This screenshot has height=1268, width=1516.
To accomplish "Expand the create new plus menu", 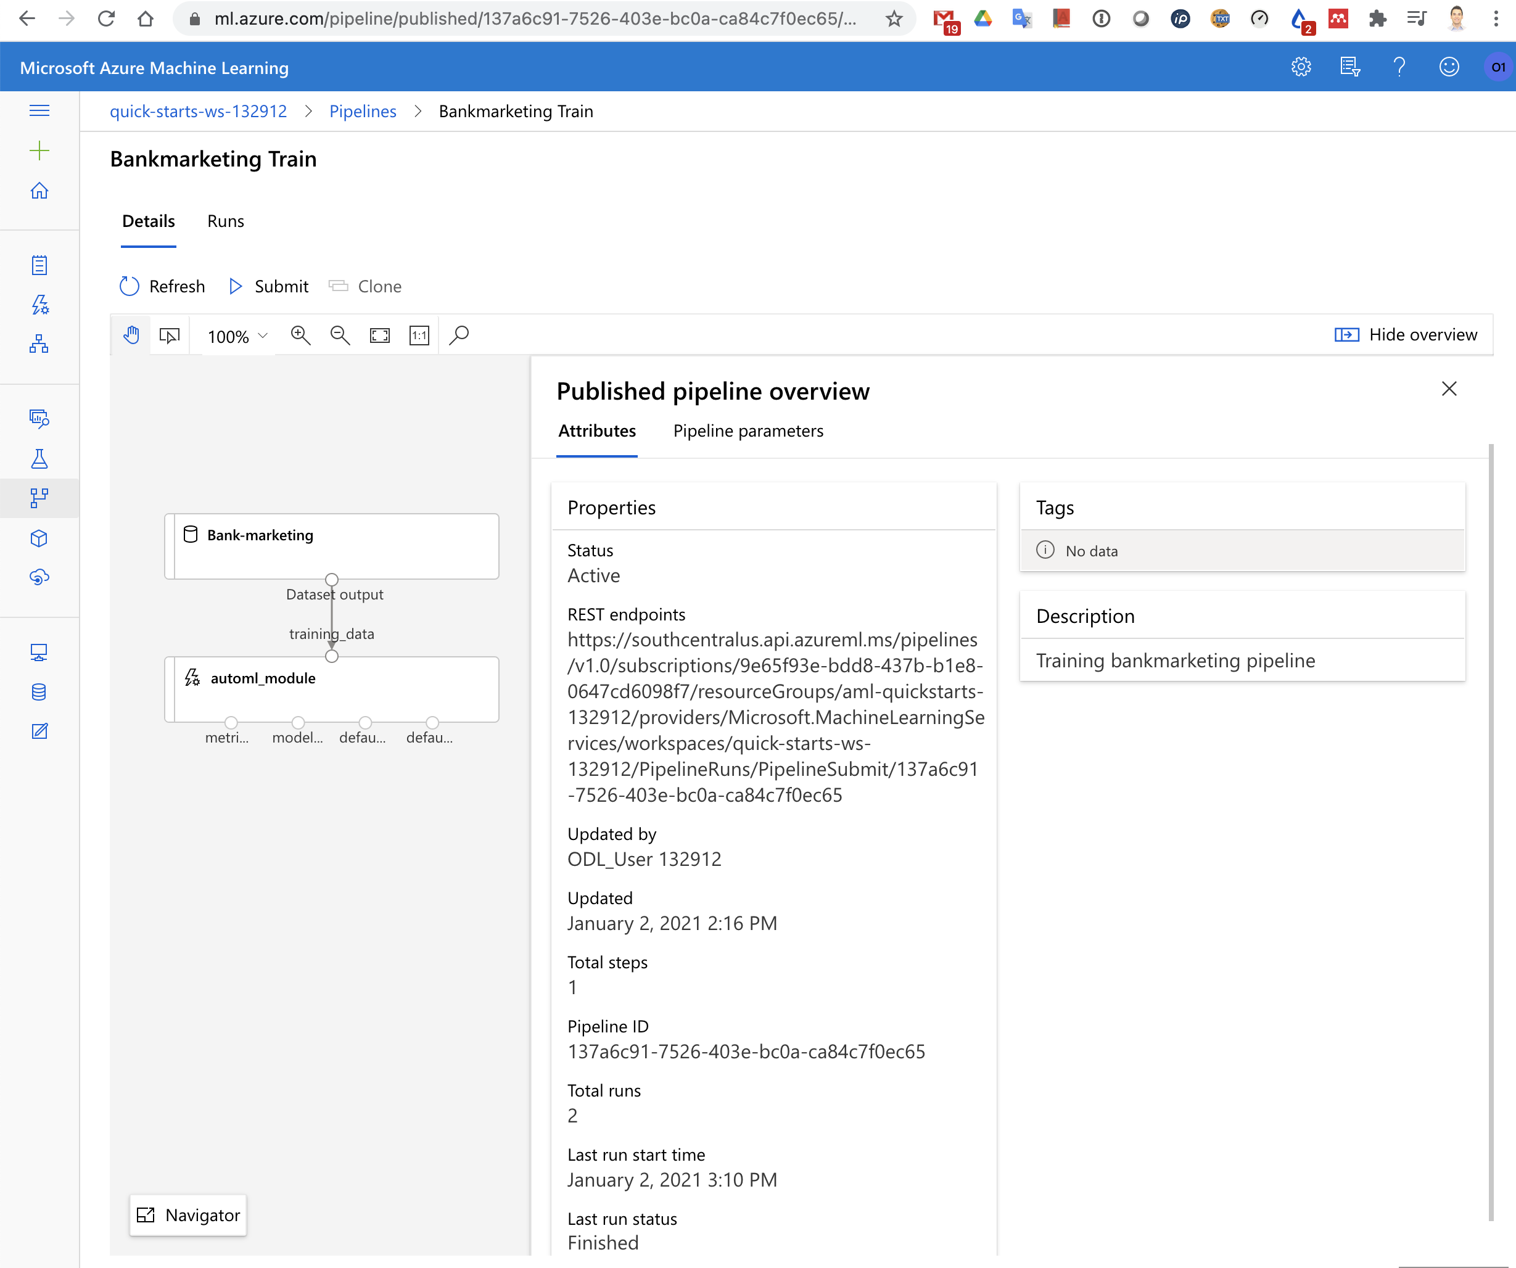I will click(x=39, y=151).
